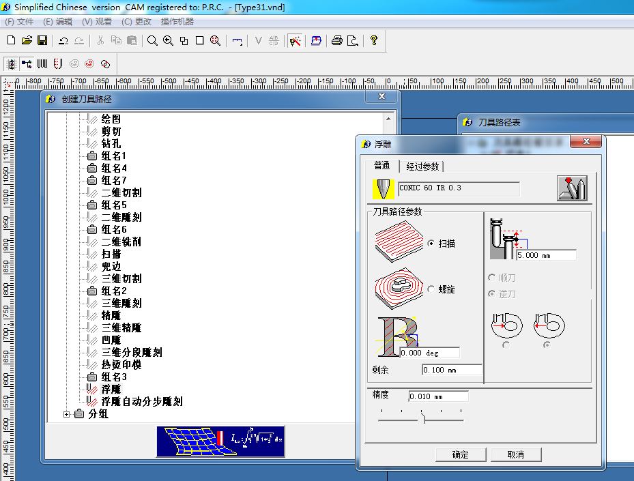634x481 pixels.
Task: Expand the 分组 tree node
Action: pyautogui.click(x=66, y=414)
